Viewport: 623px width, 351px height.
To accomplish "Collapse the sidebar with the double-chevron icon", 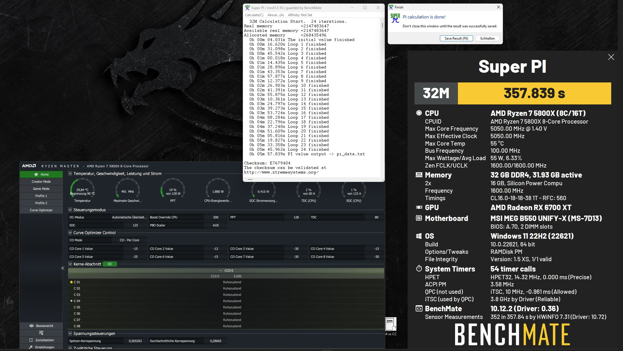I will pos(63,268).
